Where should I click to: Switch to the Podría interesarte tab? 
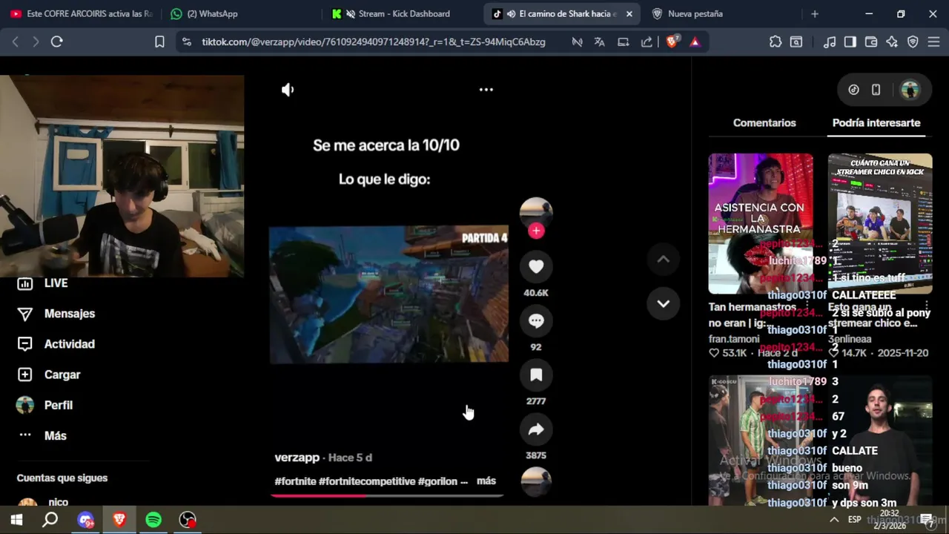pyautogui.click(x=876, y=123)
